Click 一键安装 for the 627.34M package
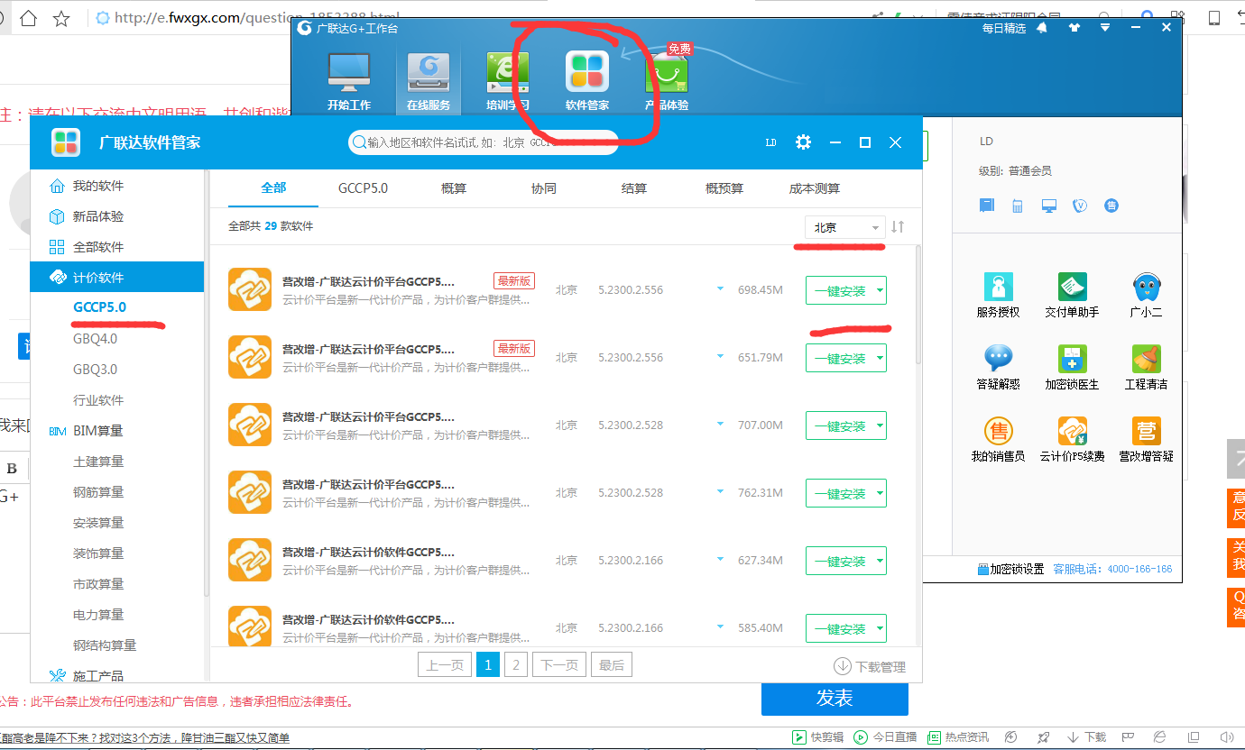Screen dimensions: 1245x750 (x=839, y=562)
